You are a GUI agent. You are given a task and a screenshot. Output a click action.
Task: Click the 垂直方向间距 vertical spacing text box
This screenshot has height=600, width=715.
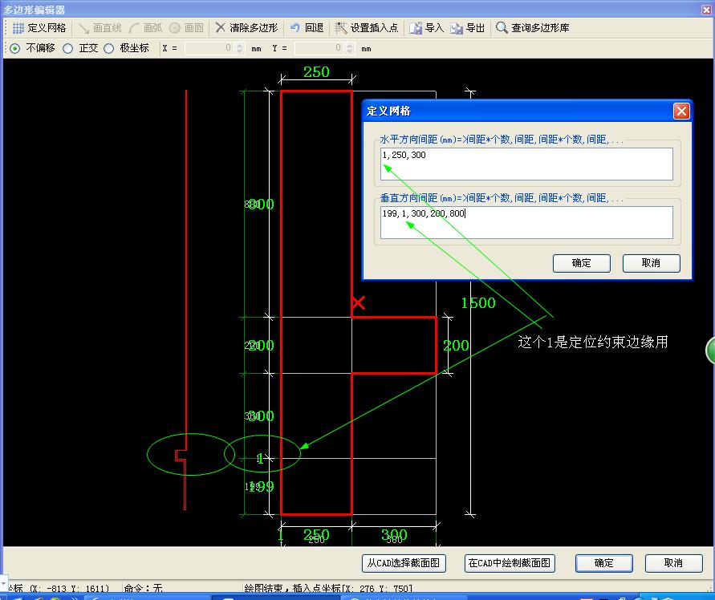[526, 222]
